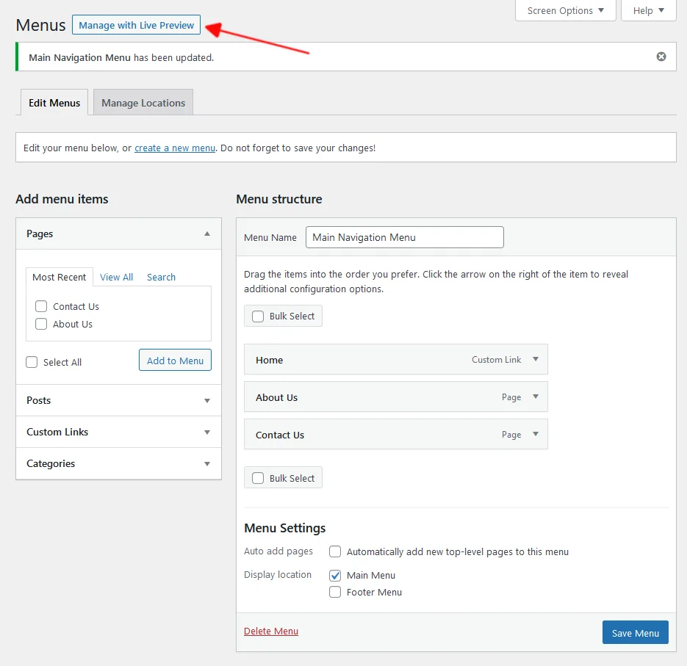The height and width of the screenshot is (666, 687).
Task: Select the View All pages tab
Action: coord(116,277)
